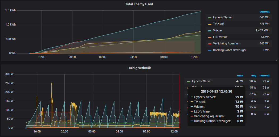
Task: Click the 1.5 kWh y-axis label
Action: coord(10,10)
